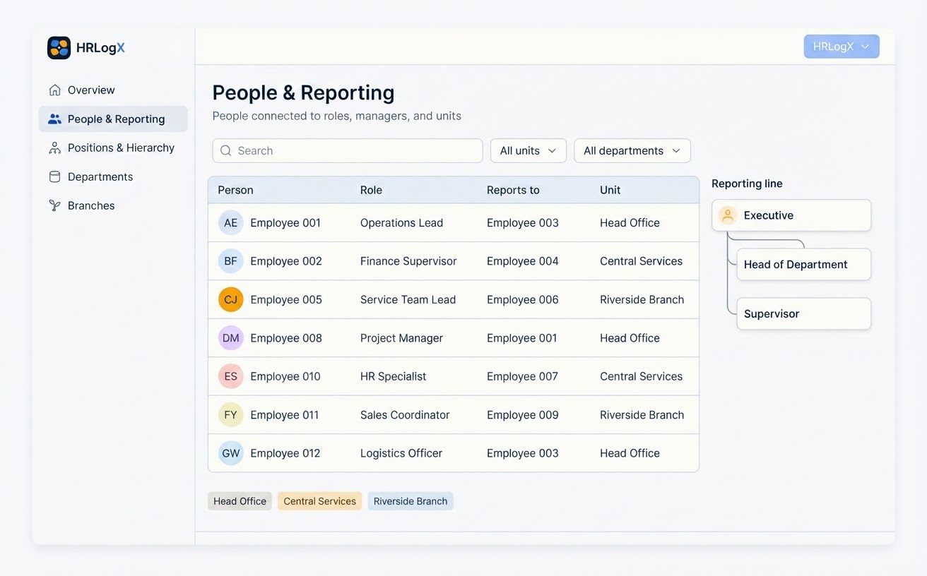Click the Executive person icon
927x576 pixels.
[728, 215]
